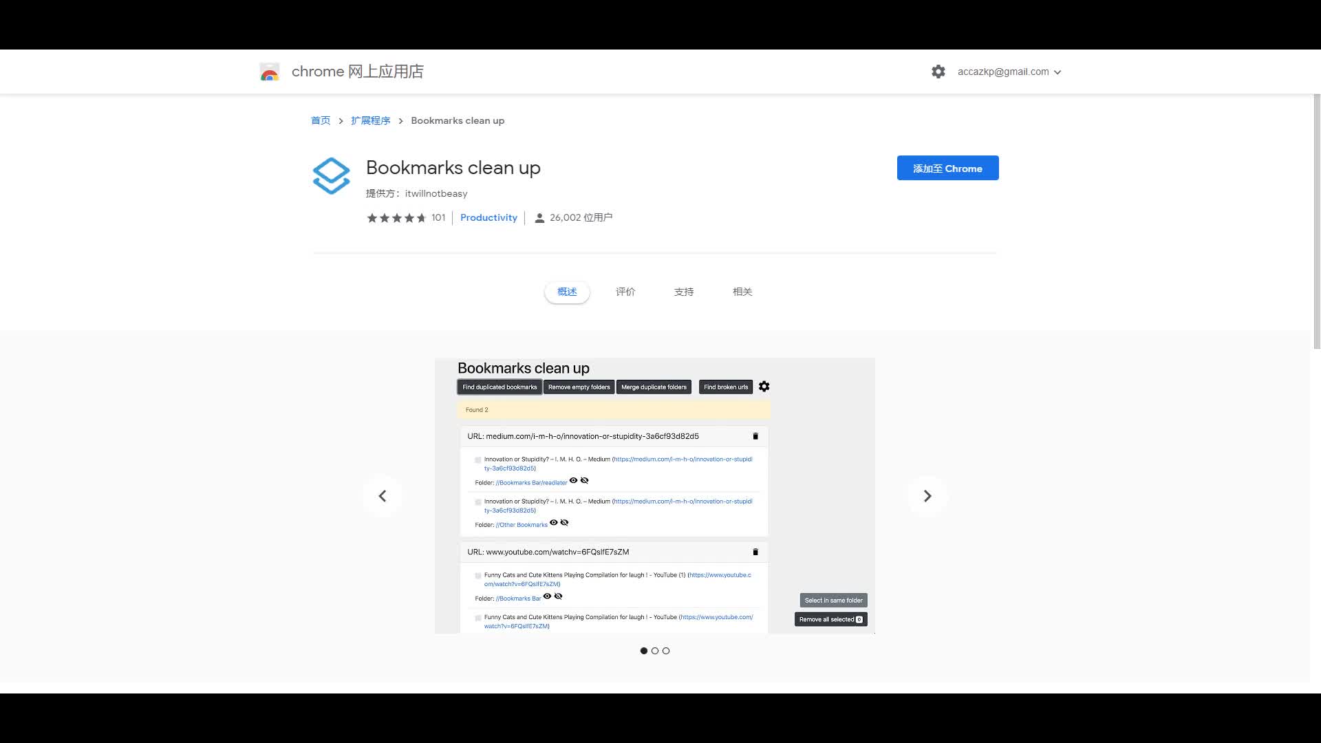Click the eye icon beside Bookmarks Bar/readlater
This screenshot has width=1321, height=743.
574,481
